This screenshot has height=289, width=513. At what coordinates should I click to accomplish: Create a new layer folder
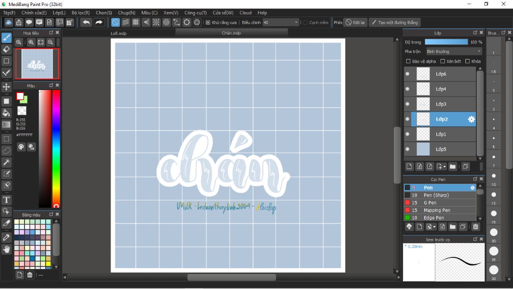(452, 166)
